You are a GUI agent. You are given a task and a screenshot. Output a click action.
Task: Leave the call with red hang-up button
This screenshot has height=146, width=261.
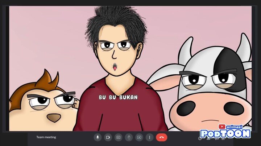(x=161, y=137)
